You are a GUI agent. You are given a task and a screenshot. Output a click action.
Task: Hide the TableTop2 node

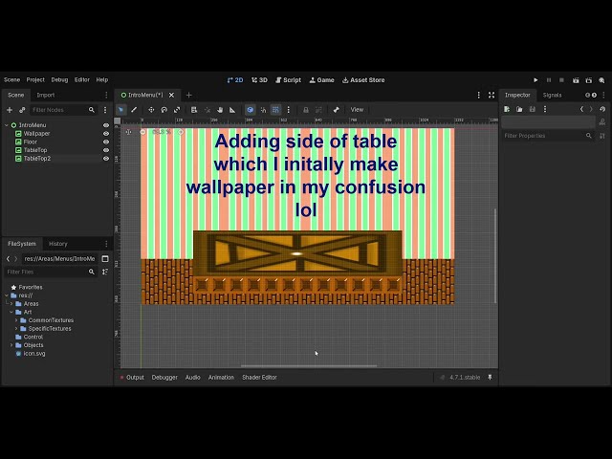click(106, 159)
